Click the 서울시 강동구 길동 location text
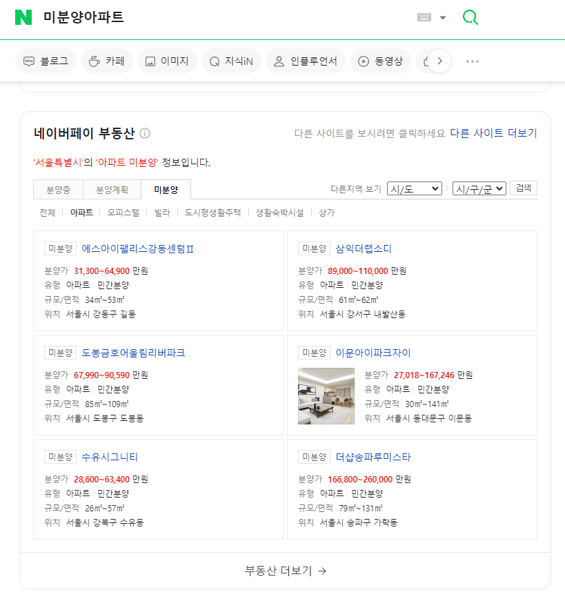This screenshot has height=599, width=565. 101,315
